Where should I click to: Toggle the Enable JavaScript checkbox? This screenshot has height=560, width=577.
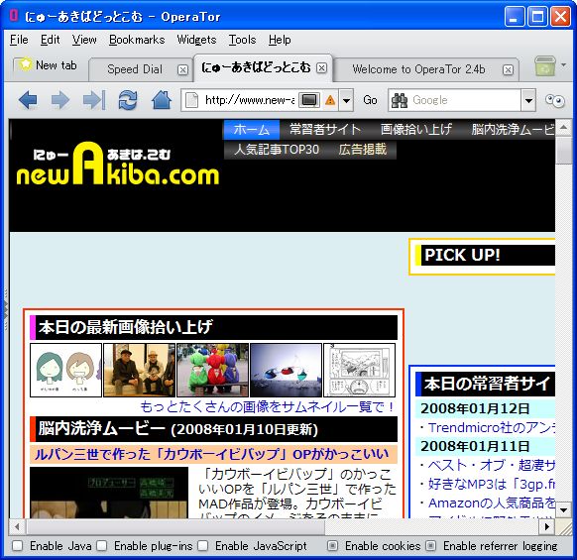click(x=203, y=546)
